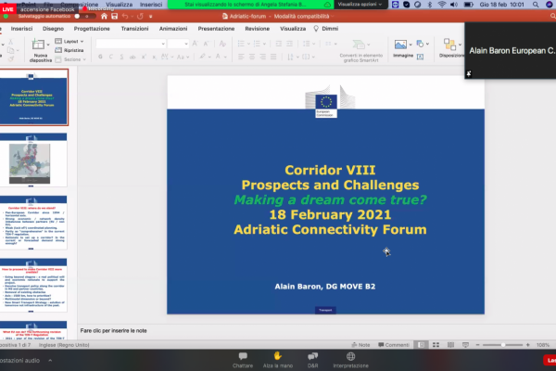Screen dimensions: 556x371
Task: Align text left
Action: [x=241, y=57]
